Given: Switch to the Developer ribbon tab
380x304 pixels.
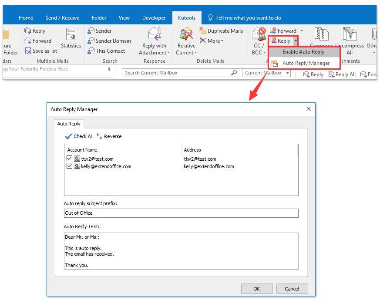Looking at the screenshot, I should [x=154, y=18].
